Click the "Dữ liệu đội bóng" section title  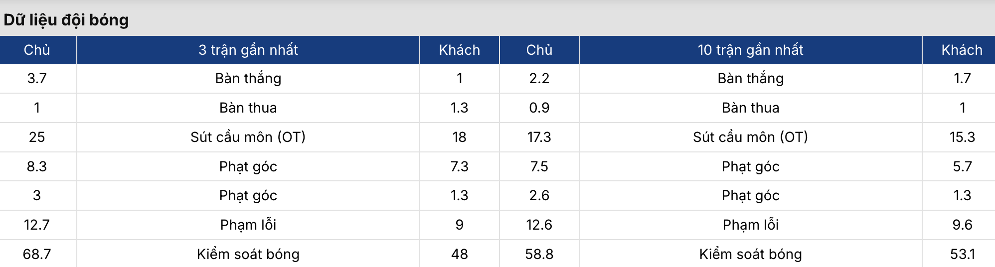coord(66,20)
